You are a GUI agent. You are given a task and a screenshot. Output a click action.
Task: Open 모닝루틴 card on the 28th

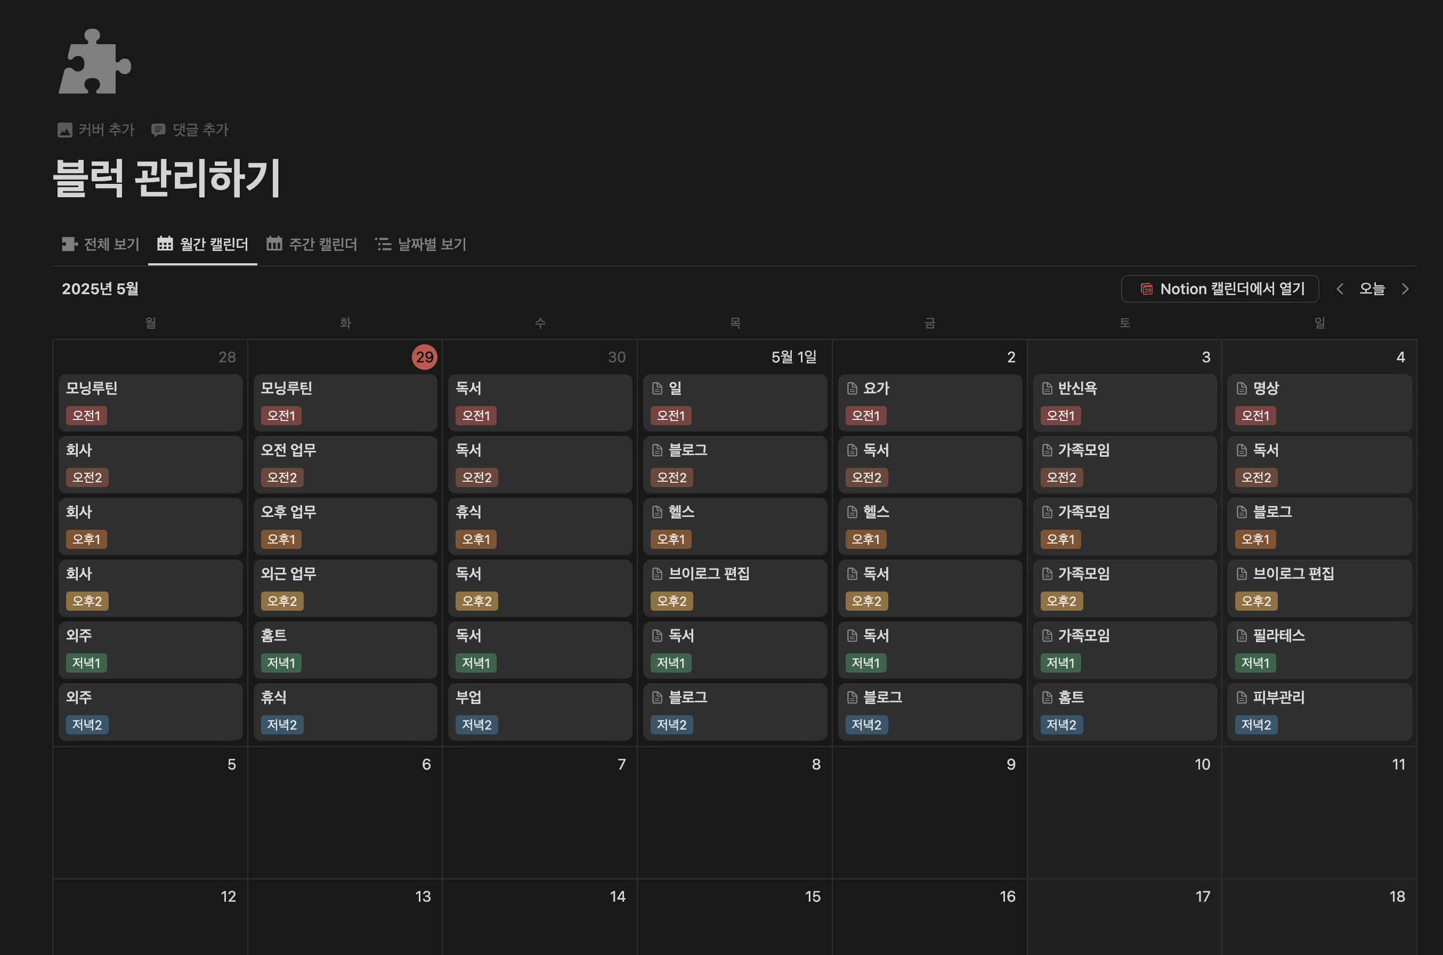(x=150, y=402)
